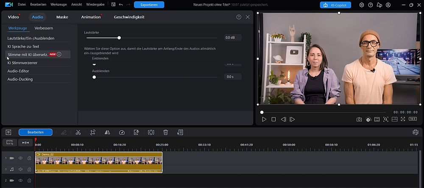Click the add tracks icon
This screenshot has height=188, width=424.
[10, 143]
